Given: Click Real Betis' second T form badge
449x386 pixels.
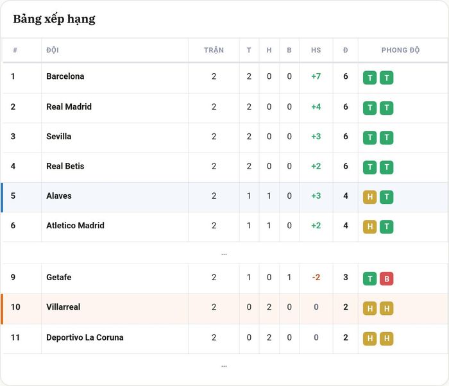Looking at the screenshot, I should coord(387,167).
